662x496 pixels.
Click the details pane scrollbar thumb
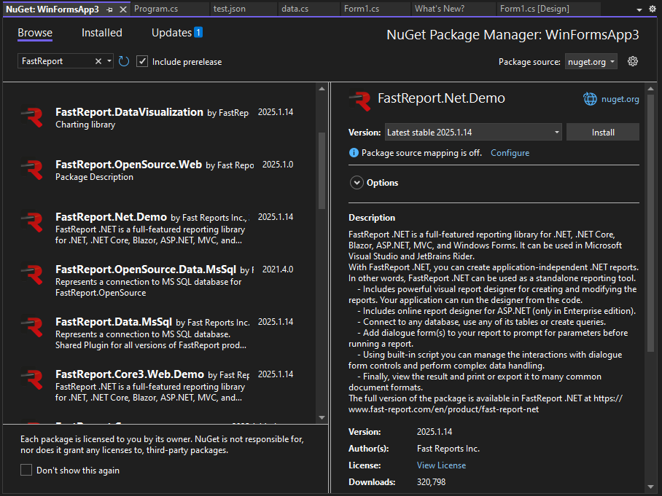650,223
